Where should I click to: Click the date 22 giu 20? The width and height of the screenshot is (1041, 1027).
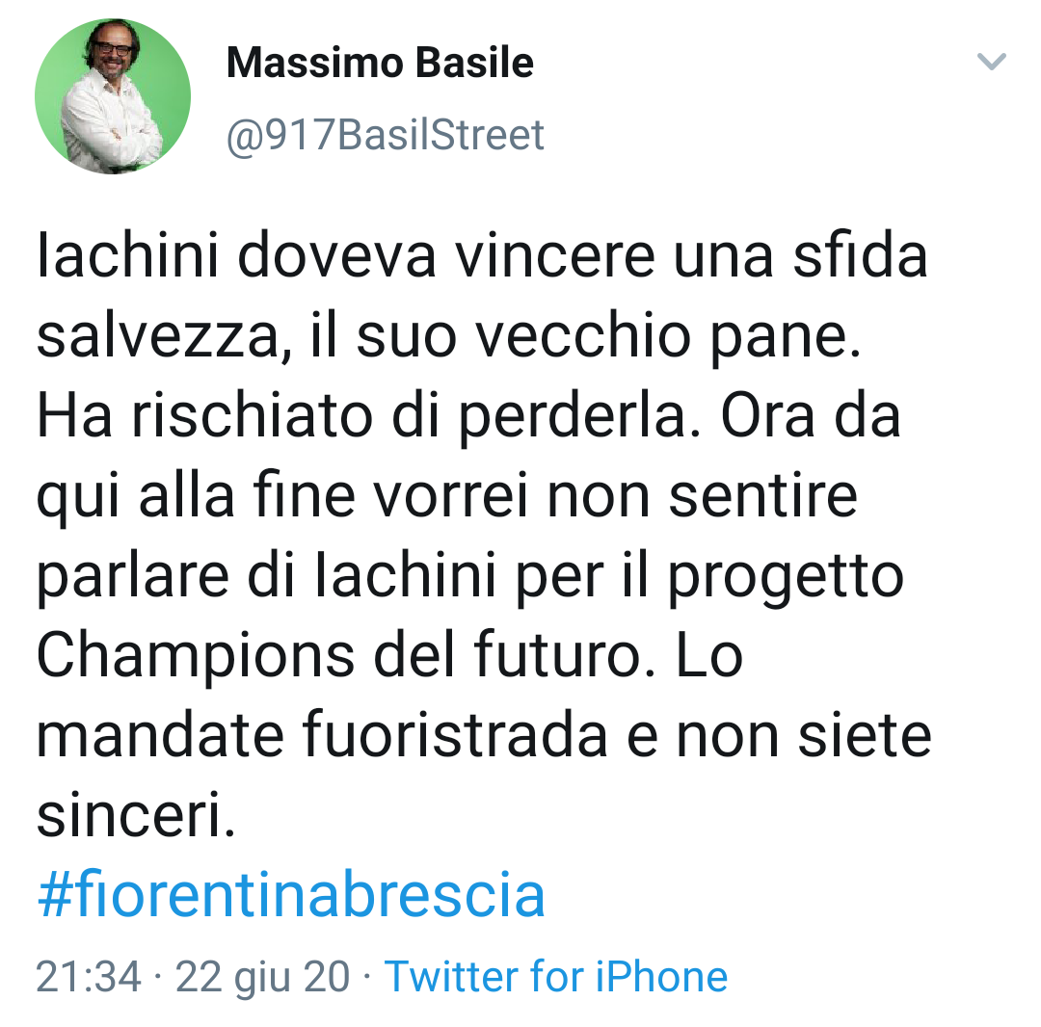(x=263, y=977)
